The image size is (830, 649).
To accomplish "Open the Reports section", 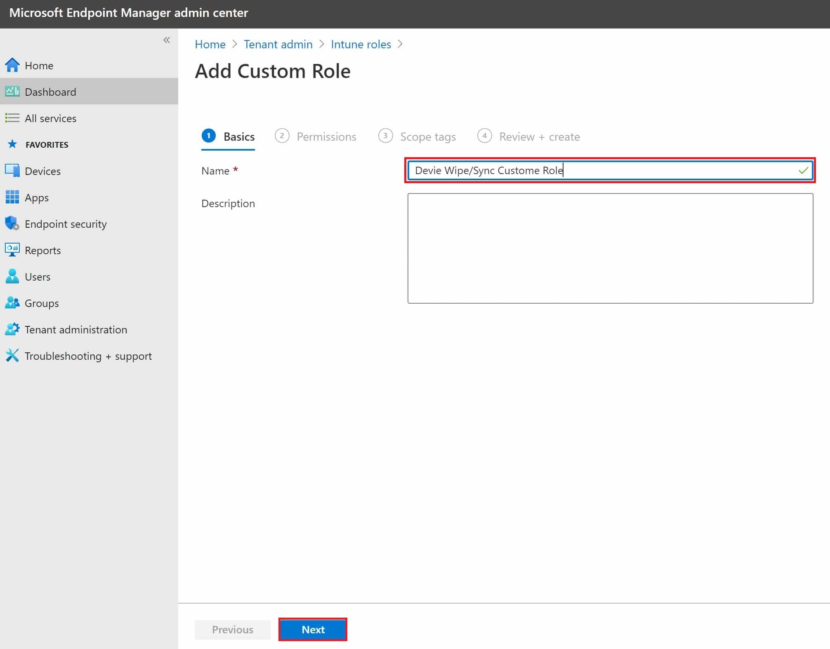I will (x=43, y=250).
